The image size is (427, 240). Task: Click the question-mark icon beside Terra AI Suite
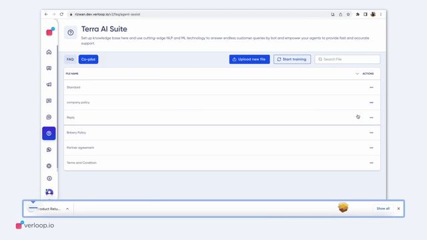71,33
